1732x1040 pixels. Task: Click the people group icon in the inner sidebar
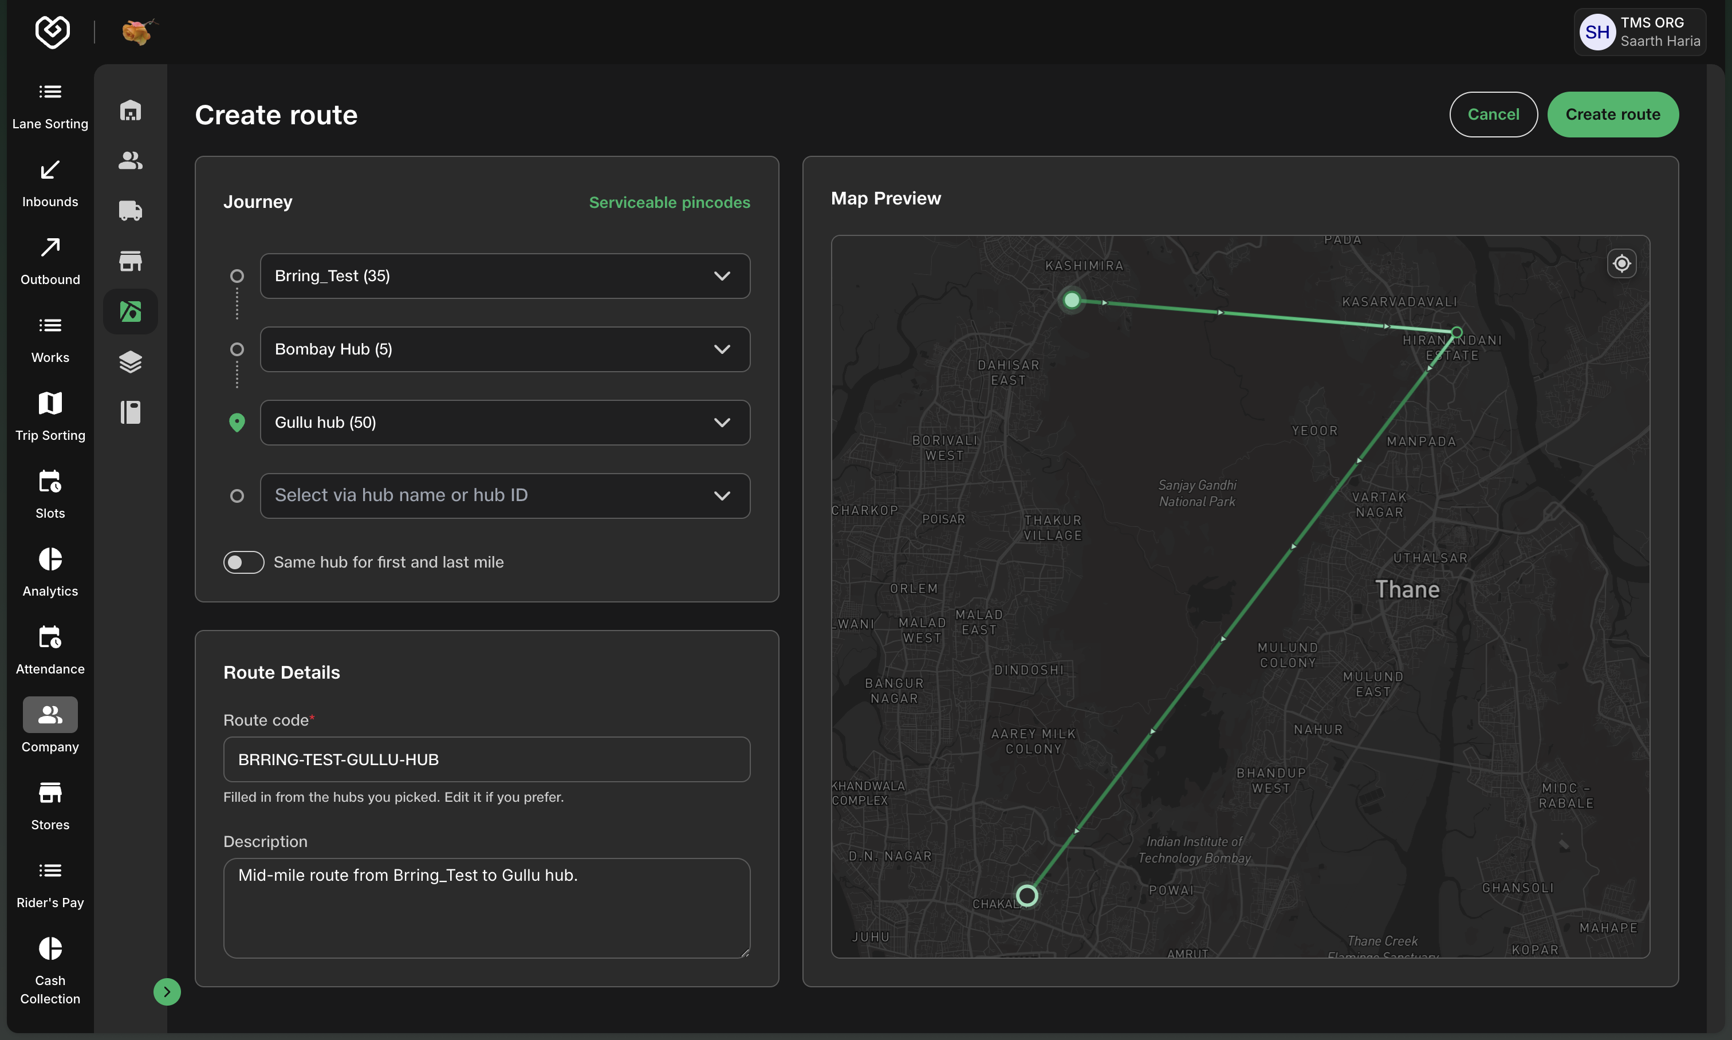pos(131,160)
